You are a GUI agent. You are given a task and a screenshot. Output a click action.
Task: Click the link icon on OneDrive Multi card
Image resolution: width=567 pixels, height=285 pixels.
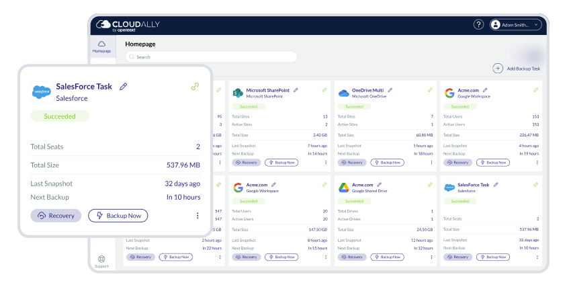(x=430, y=90)
